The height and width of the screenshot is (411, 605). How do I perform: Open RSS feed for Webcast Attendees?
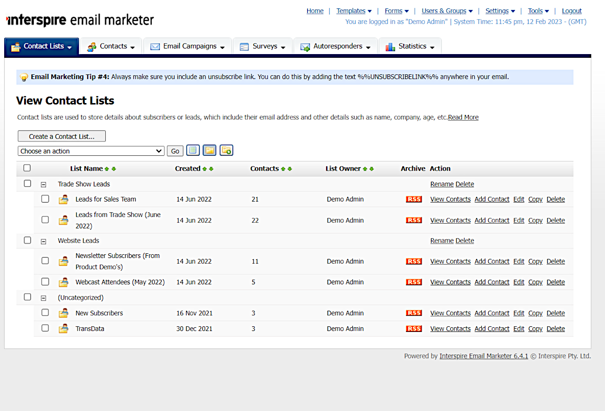(414, 282)
